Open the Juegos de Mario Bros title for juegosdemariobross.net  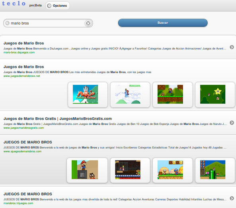tap(23, 67)
